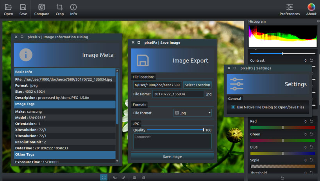The width and height of the screenshot is (320, 181).
Task: Click the scroll-down arrow in Image Information dialog
Action: coord(117,161)
